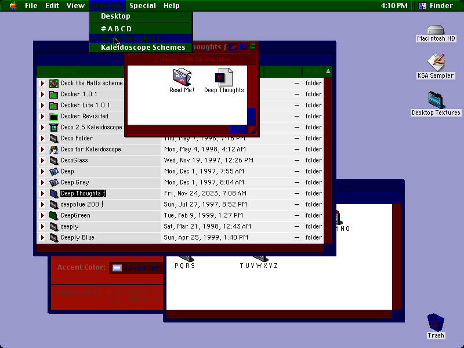
Task: Open the Edit menu
Action: (x=52, y=6)
